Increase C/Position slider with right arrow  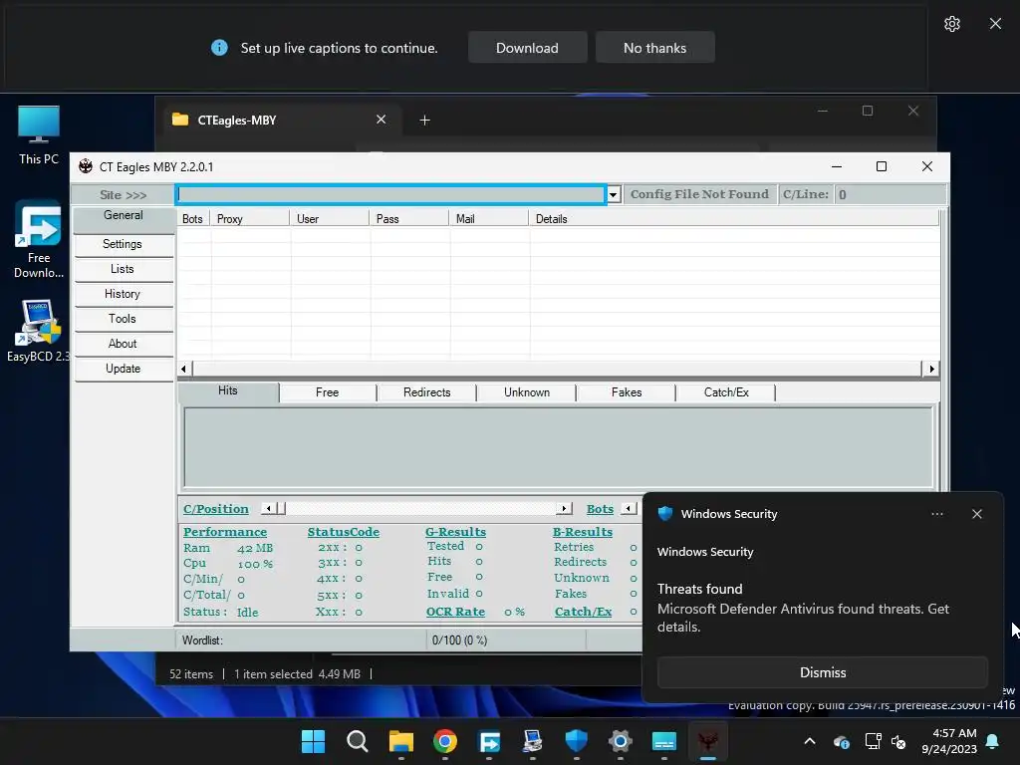565,509
